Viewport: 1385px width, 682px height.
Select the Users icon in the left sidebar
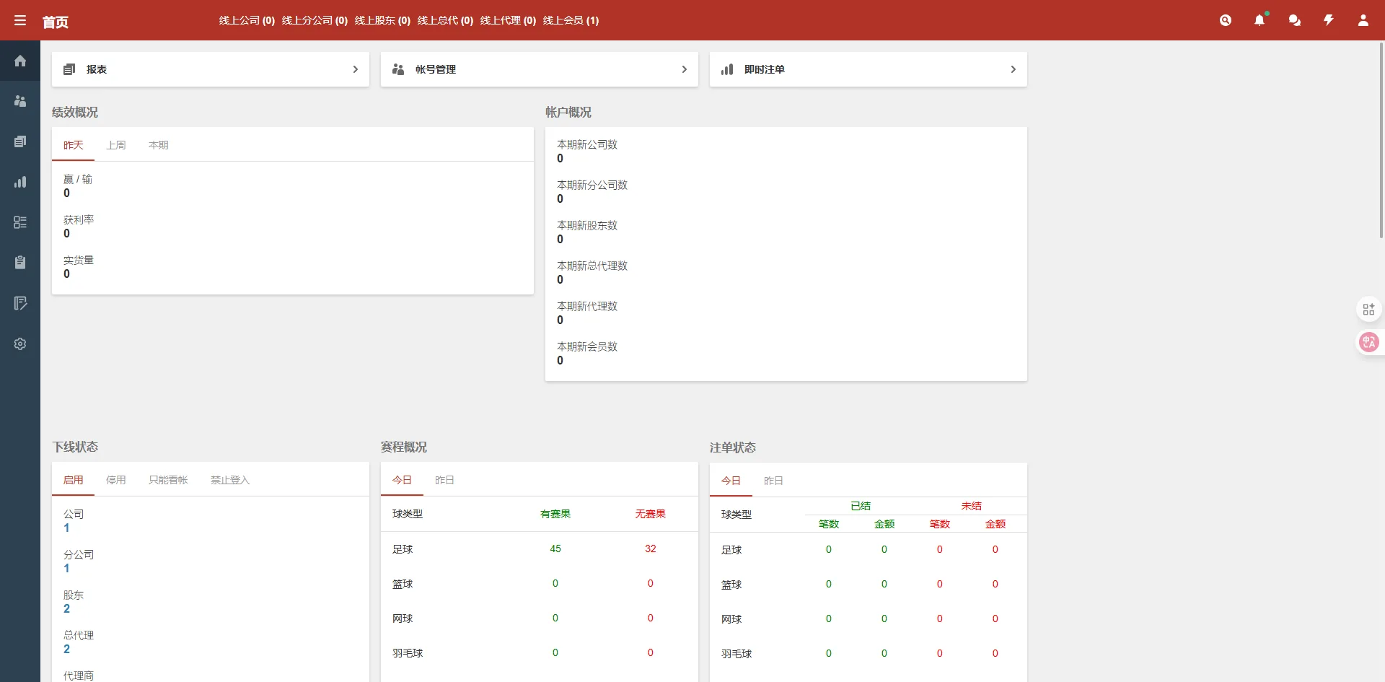pos(19,101)
